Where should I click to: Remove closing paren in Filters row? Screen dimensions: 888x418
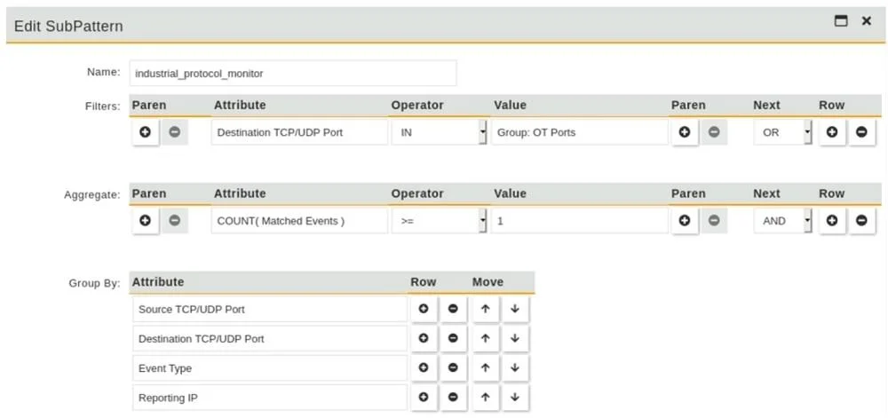tap(714, 132)
